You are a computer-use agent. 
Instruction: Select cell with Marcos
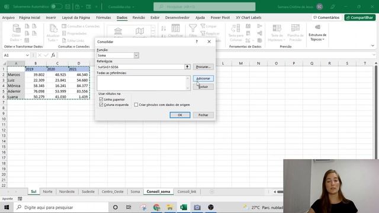(x=16, y=75)
